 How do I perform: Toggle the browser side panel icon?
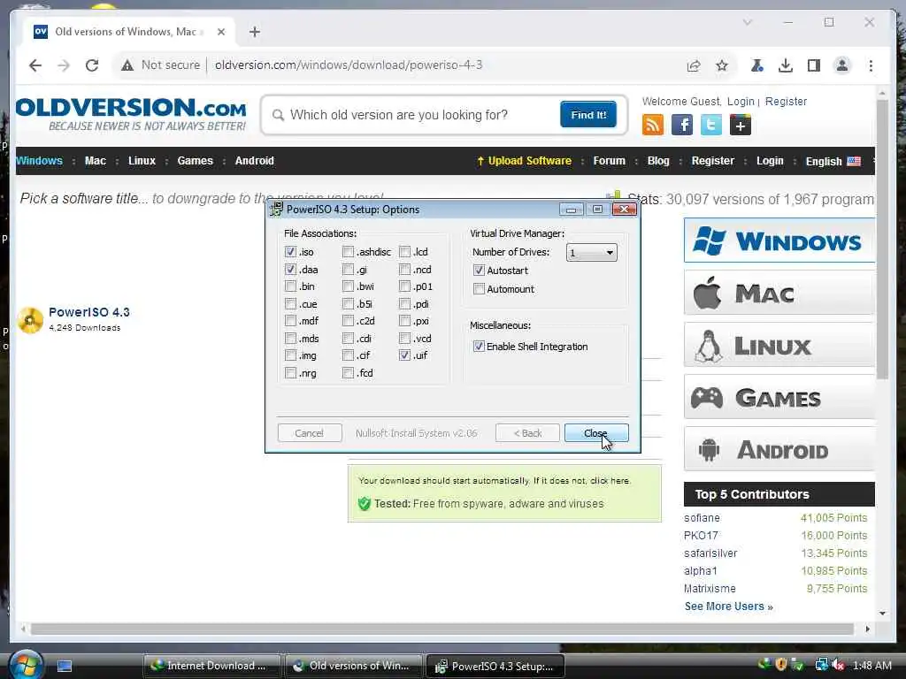click(x=814, y=65)
